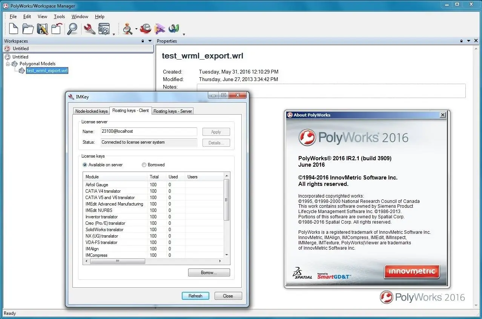
Task: Select the Airfoil Gauge row
Action: (154, 185)
